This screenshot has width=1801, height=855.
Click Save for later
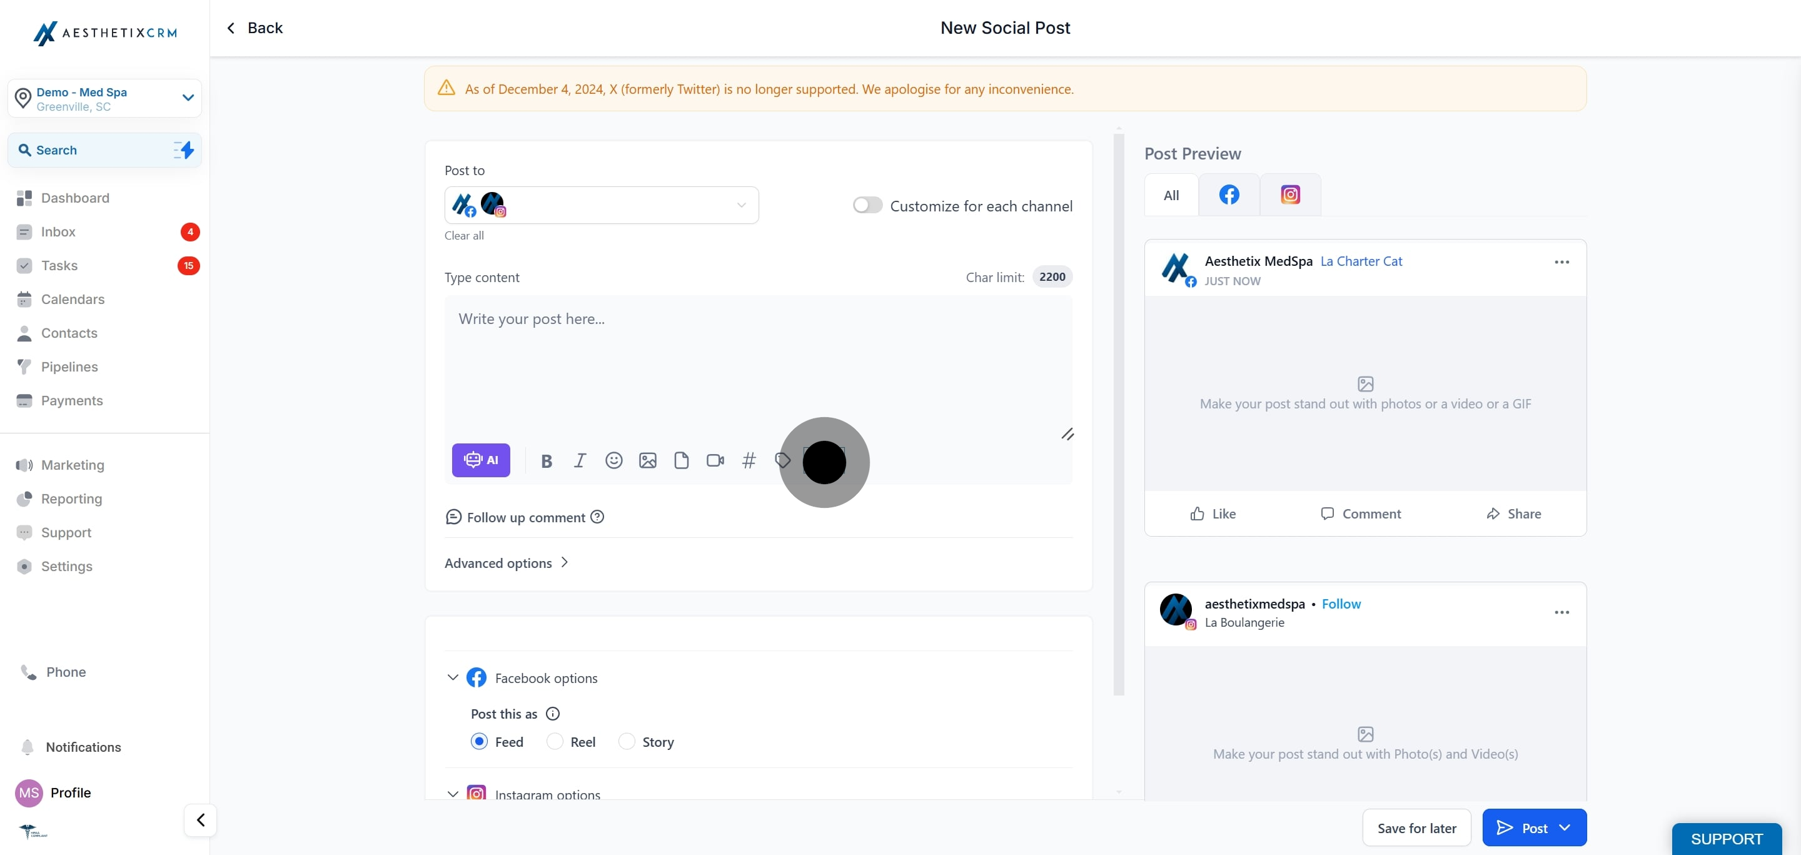click(x=1416, y=827)
